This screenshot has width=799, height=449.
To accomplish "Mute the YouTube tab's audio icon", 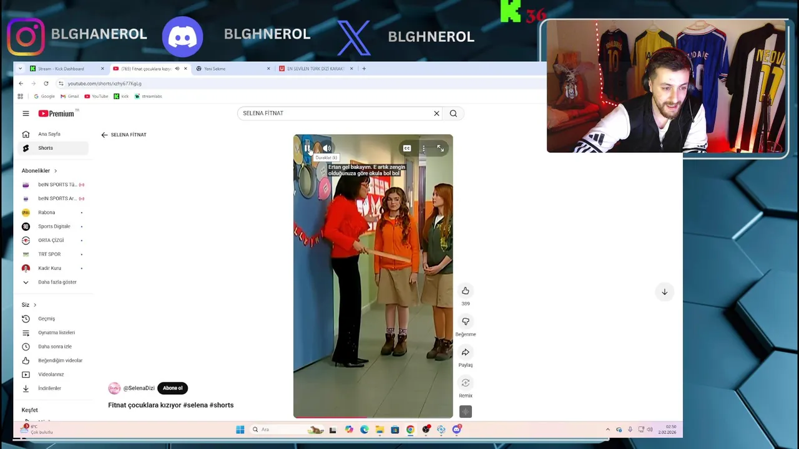I will [177, 69].
